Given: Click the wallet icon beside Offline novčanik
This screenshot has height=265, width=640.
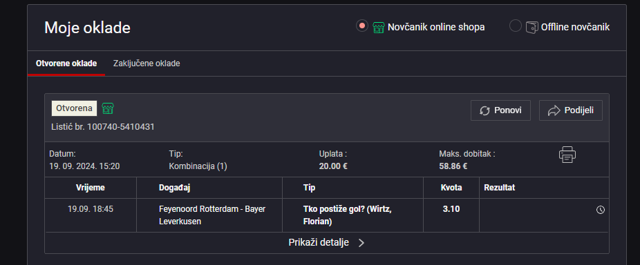Looking at the screenshot, I should click(x=532, y=28).
